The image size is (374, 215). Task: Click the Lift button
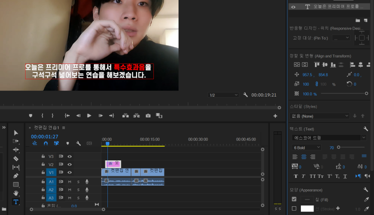pos(125,116)
